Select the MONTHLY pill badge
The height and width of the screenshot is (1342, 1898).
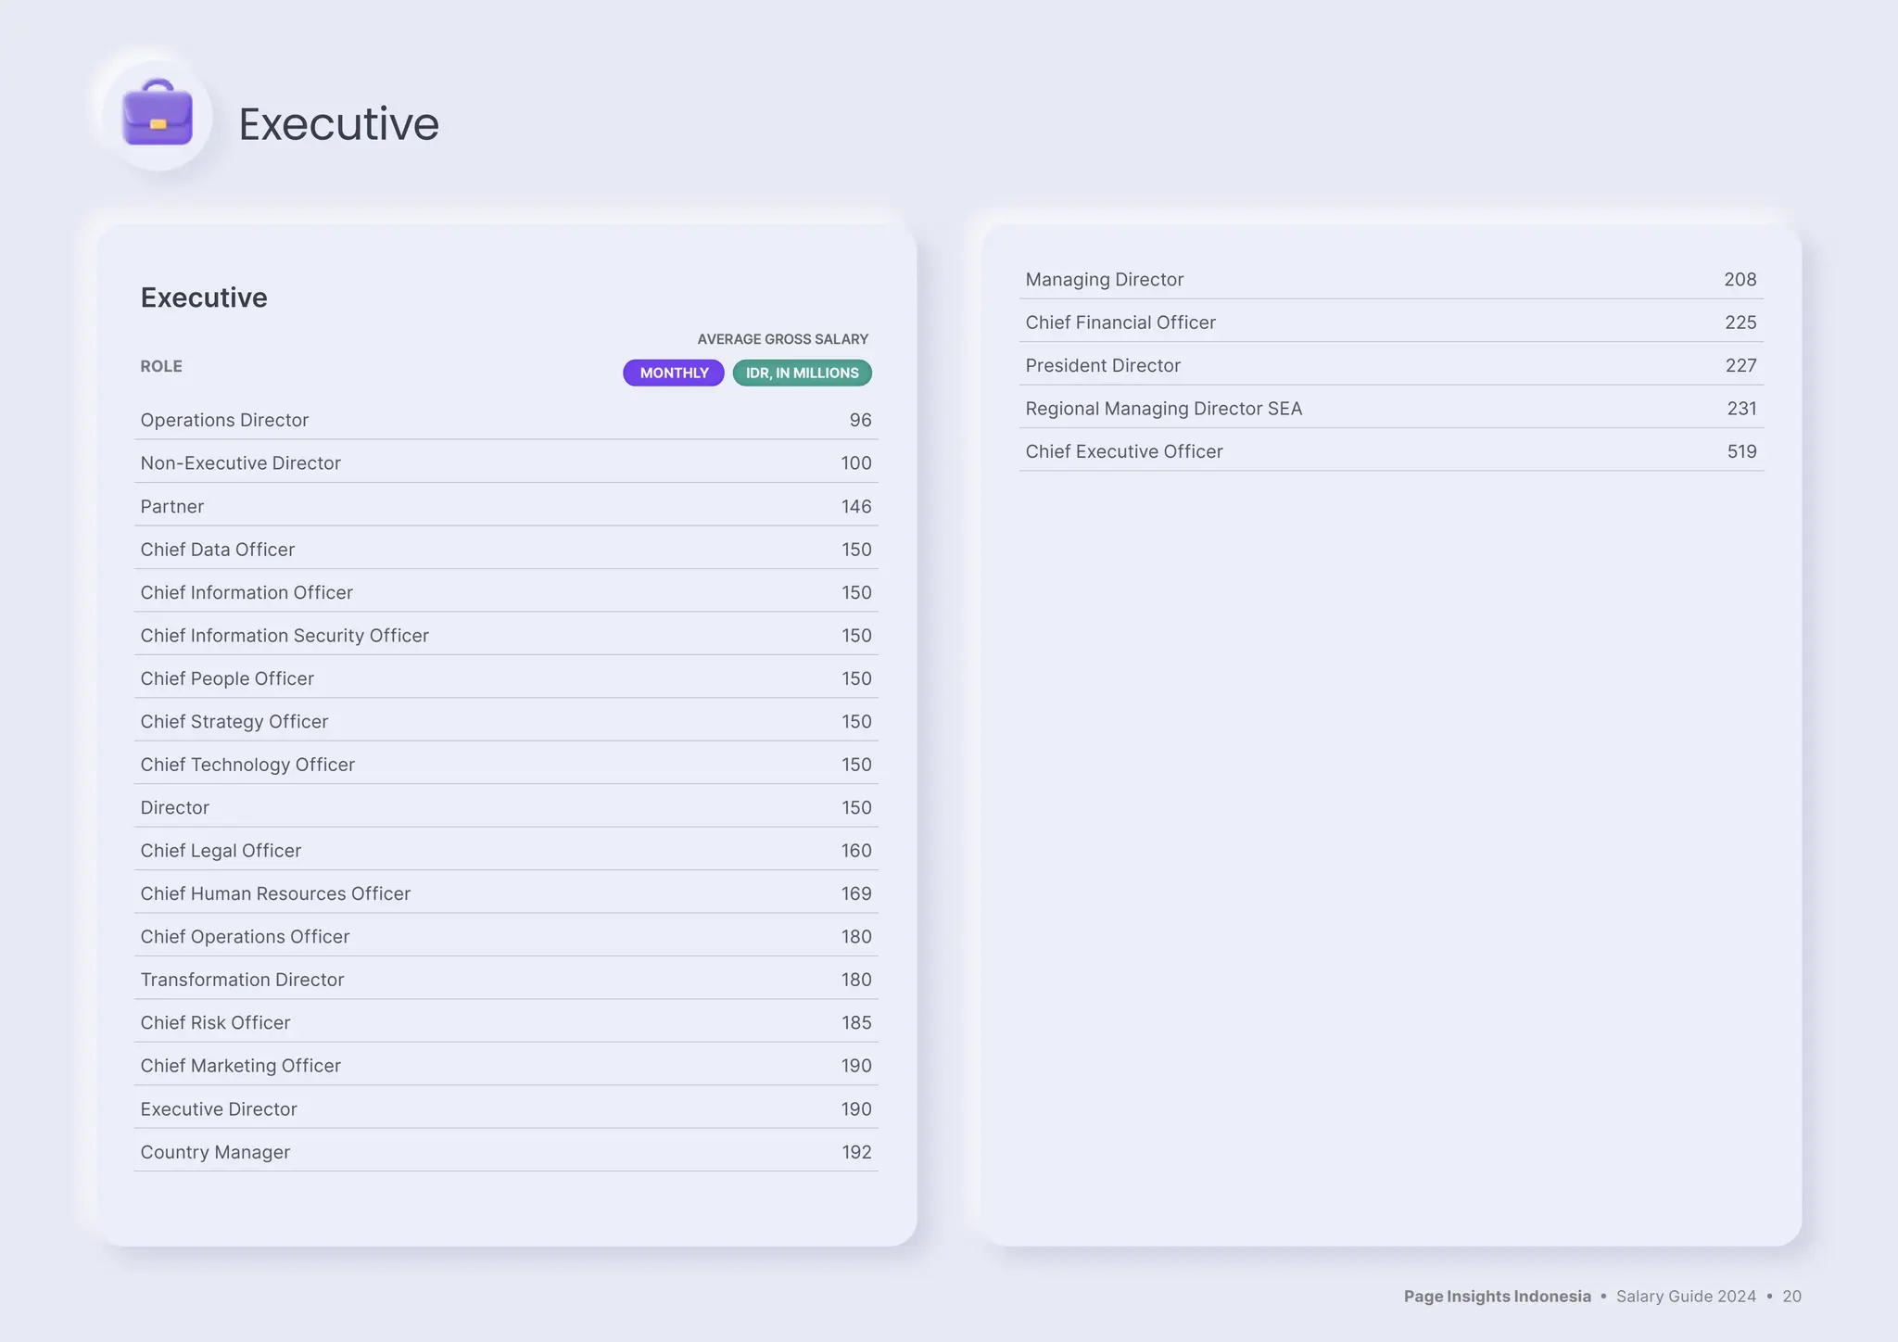[x=674, y=373]
